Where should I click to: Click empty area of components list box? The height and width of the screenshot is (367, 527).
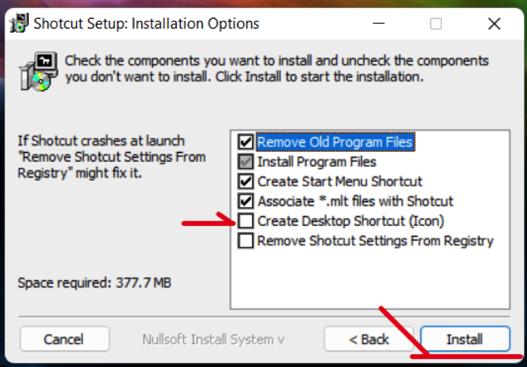click(x=370, y=279)
